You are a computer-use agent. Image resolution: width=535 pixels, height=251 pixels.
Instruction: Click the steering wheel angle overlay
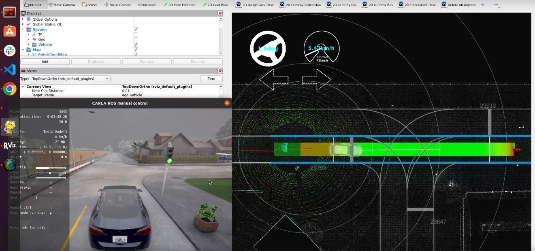pyautogui.click(x=268, y=49)
